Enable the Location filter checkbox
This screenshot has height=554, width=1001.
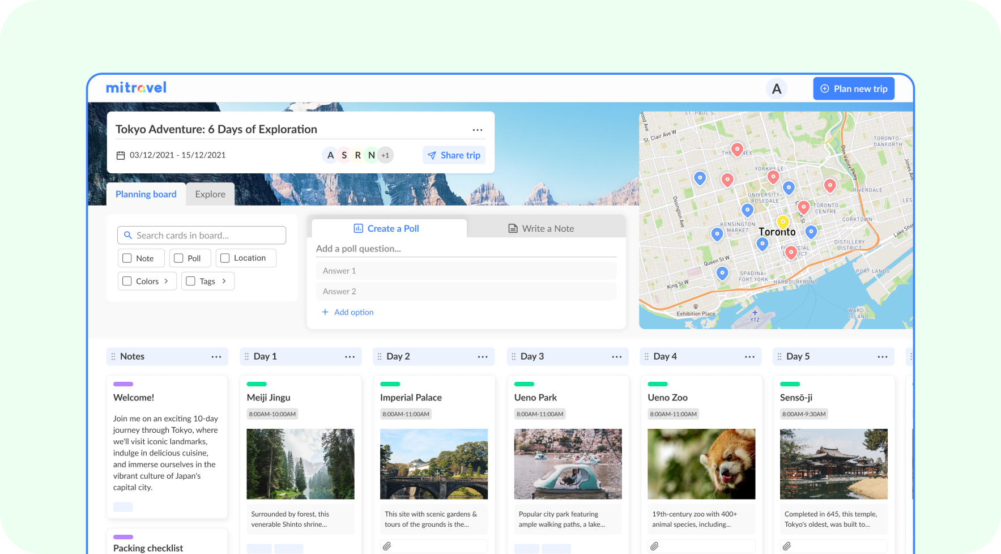[x=225, y=258]
